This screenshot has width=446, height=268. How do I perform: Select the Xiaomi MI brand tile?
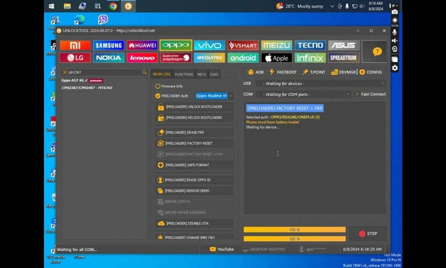tap(75, 46)
